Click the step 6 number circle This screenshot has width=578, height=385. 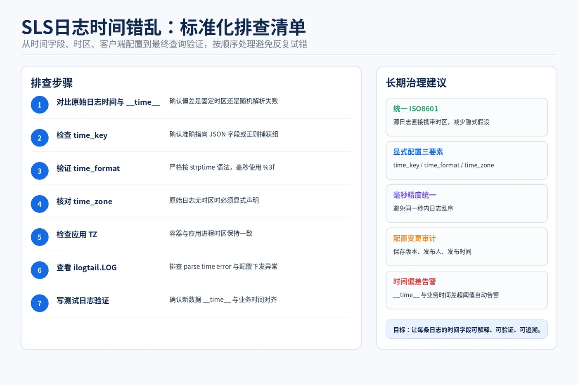click(x=40, y=270)
